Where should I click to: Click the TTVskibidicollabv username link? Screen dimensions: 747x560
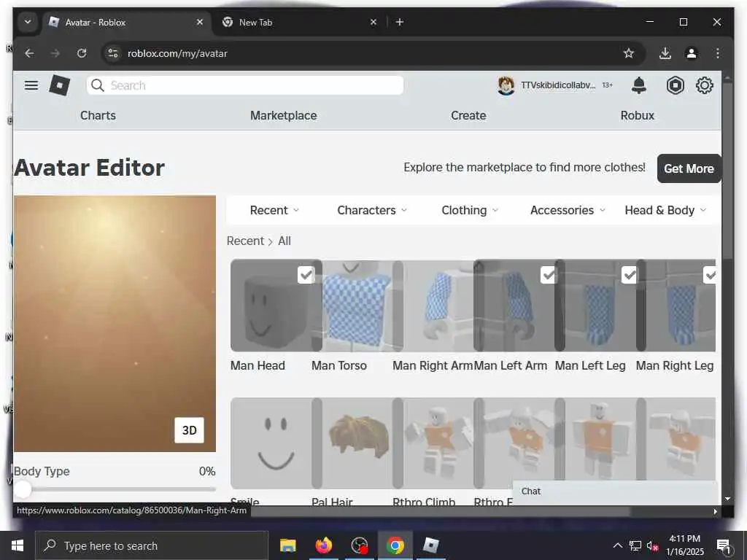pyautogui.click(x=558, y=85)
